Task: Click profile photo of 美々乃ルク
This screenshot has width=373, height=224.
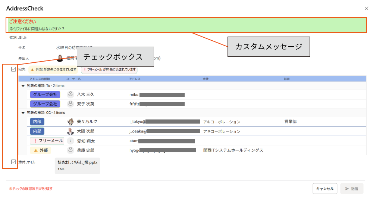Action: (70, 122)
